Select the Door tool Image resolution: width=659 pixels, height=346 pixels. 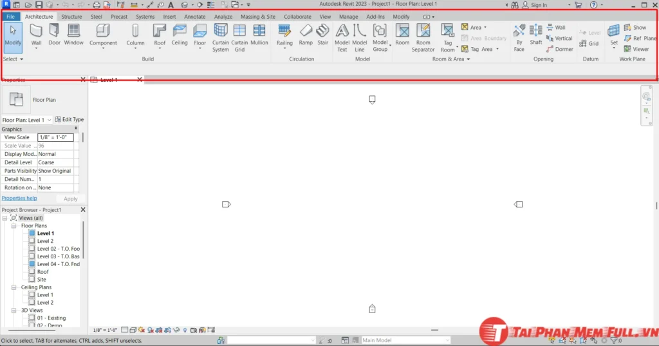pyautogui.click(x=54, y=35)
